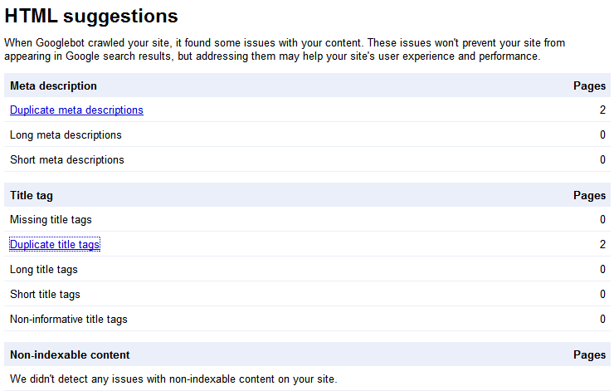Click the Pages column header in Title tag
This screenshot has width=614, height=391.
(x=589, y=196)
